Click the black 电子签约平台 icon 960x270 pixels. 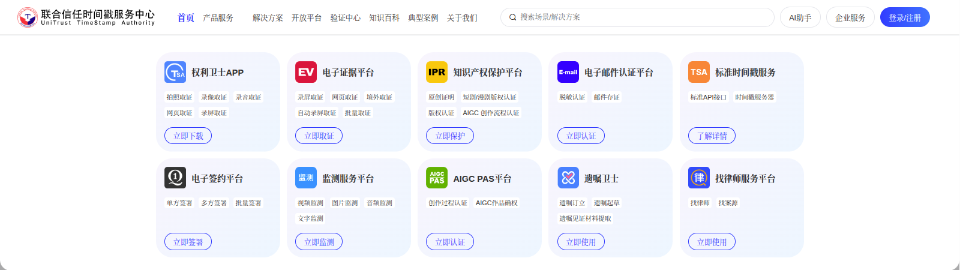(x=175, y=178)
